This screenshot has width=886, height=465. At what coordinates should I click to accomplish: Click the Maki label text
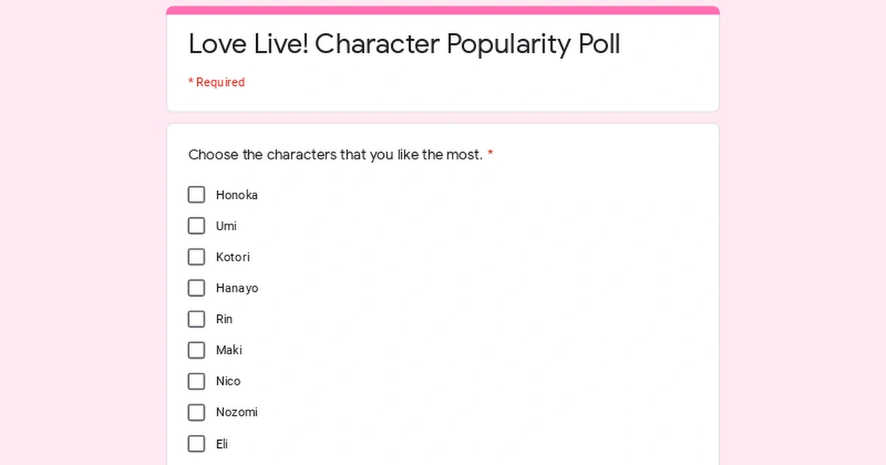(x=230, y=350)
